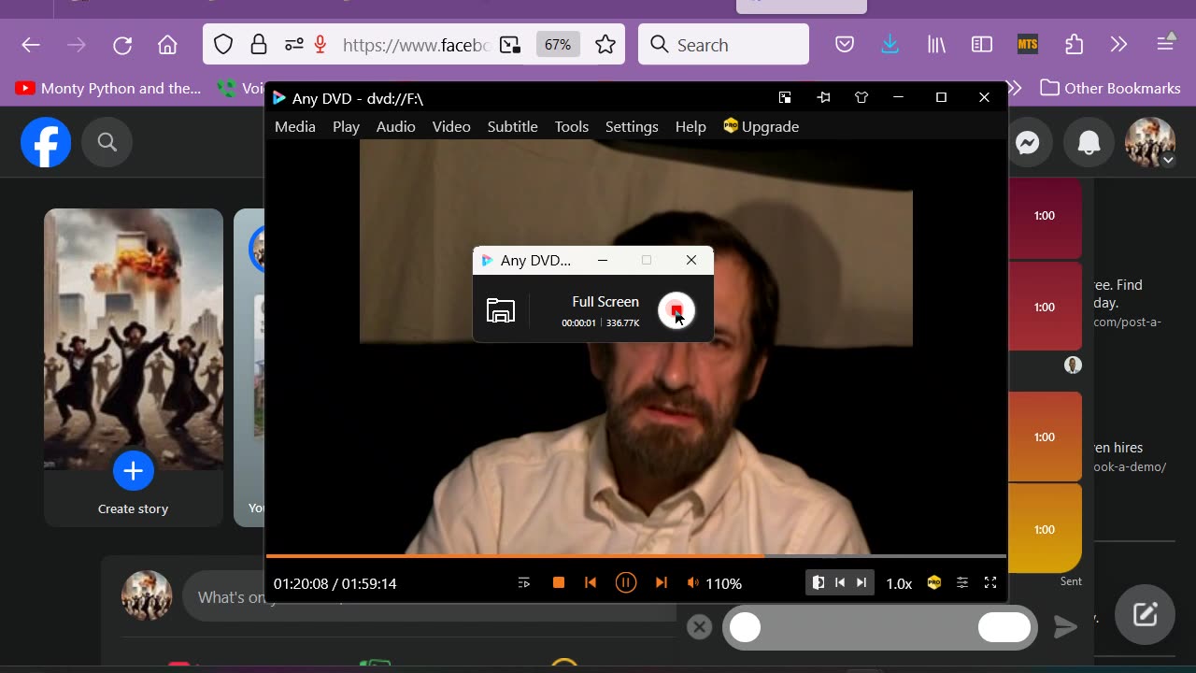Screen dimensions: 1196x673
Task: Go back in the Firefox browser
Action: tap(31, 45)
